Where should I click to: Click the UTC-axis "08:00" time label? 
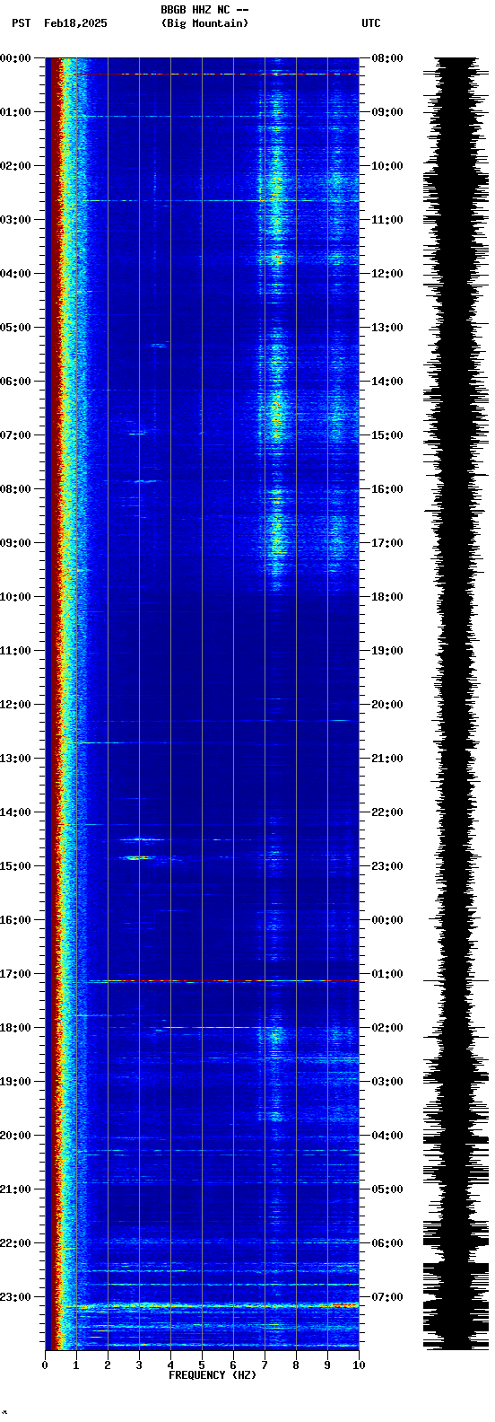click(387, 58)
